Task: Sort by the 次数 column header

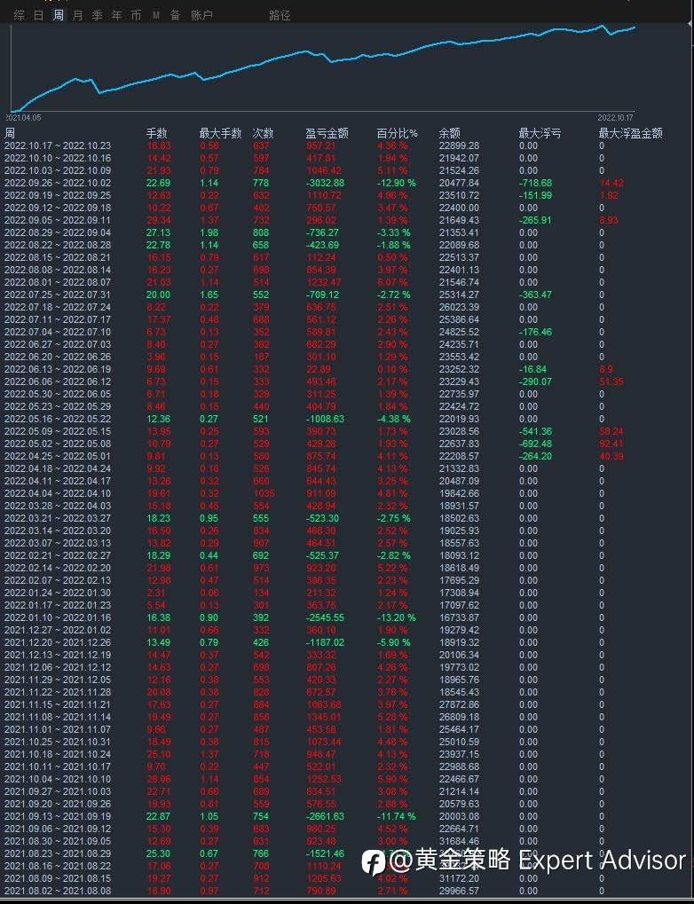Action: click(x=263, y=133)
